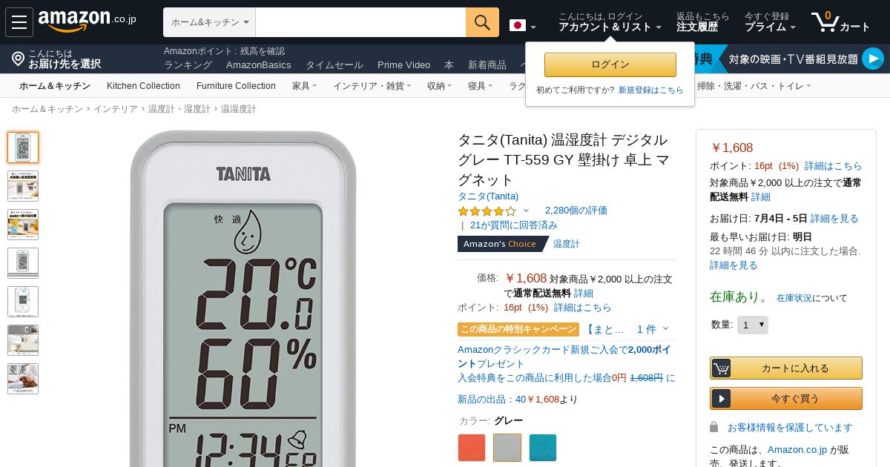
Task: Open the hamburger navigation menu
Action: coord(19,22)
